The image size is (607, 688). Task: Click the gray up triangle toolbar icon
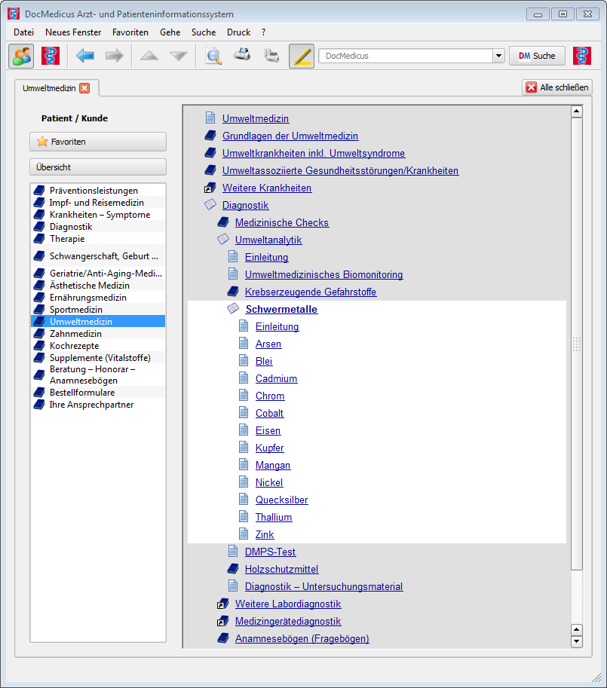pyautogui.click(x=149, y=56)
